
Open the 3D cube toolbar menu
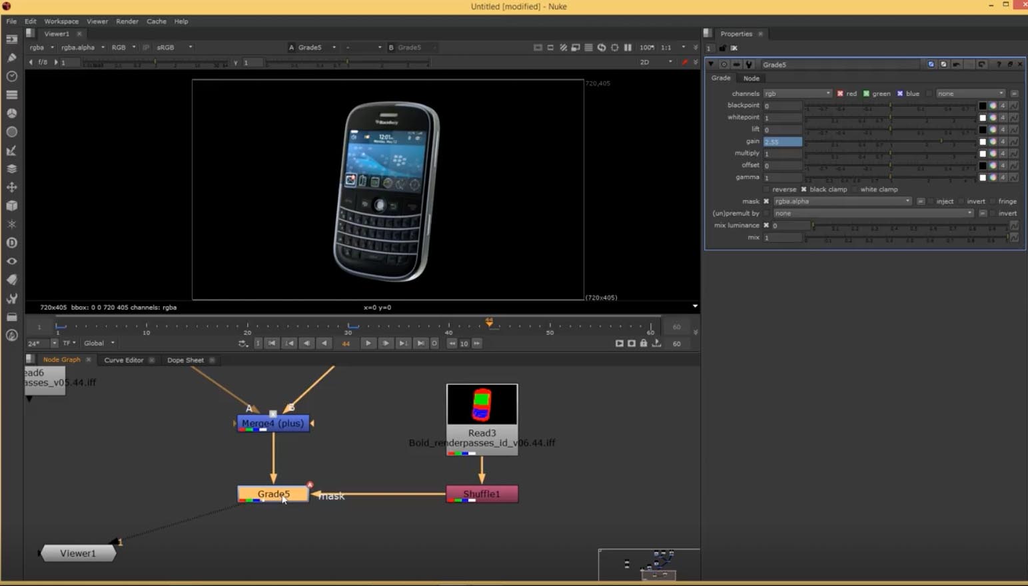point(11,206)
